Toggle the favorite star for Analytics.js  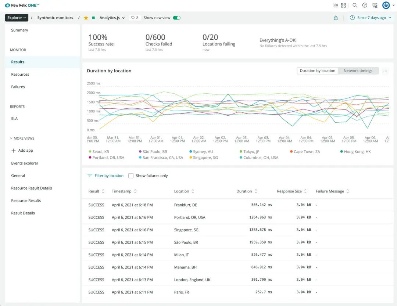click(86, 18)
